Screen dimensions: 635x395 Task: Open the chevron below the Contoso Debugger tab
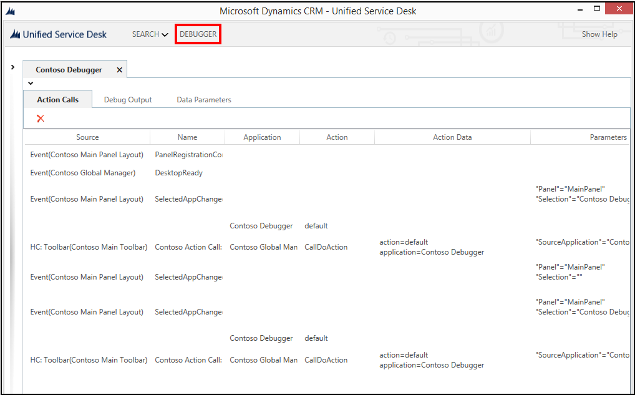tap(31, 83)
